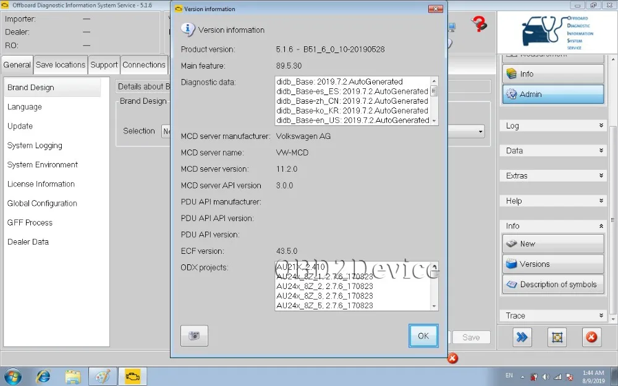The image size is (618, 386).
Task: Switch to the Connections tab
Action: [x=144, y=65]
